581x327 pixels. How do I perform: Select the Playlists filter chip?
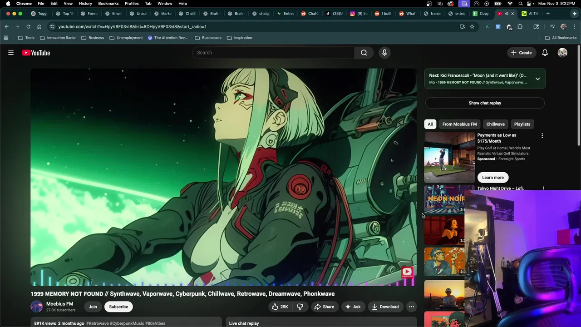pos(522,124)
